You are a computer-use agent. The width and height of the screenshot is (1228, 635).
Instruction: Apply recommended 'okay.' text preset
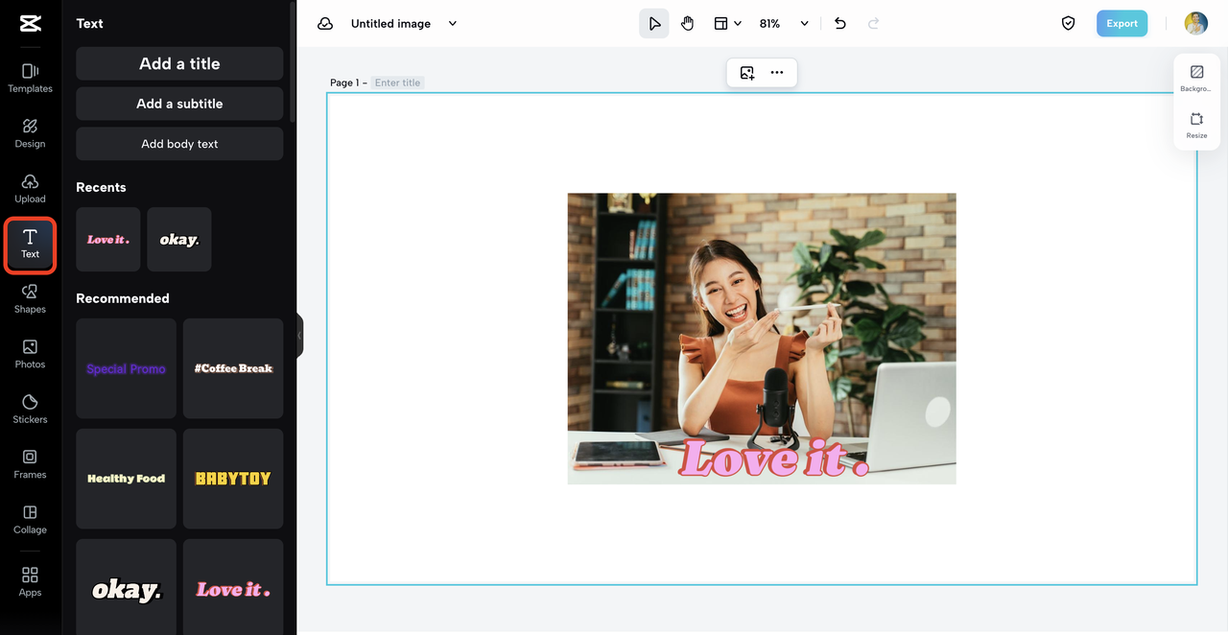(x=126, y=587)
